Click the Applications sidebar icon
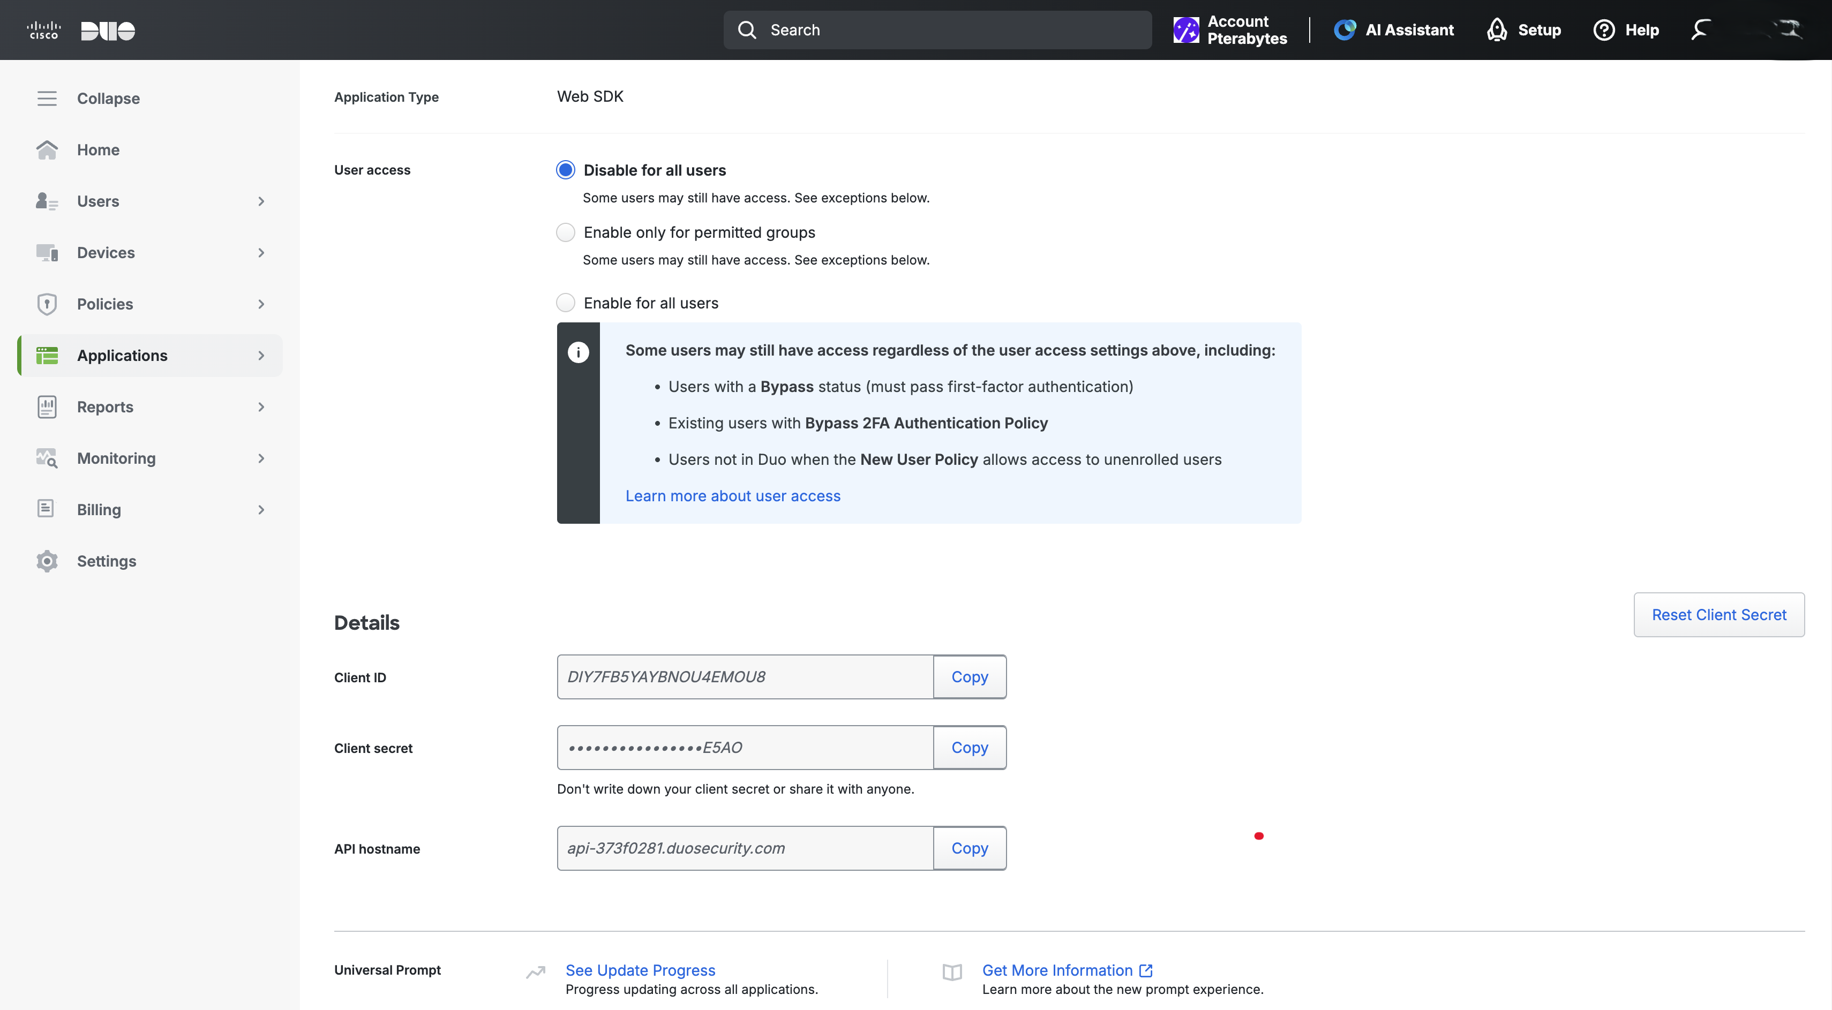Image resolution: width=1832 pixels, height=1010 pixels. tap(47, 356)
